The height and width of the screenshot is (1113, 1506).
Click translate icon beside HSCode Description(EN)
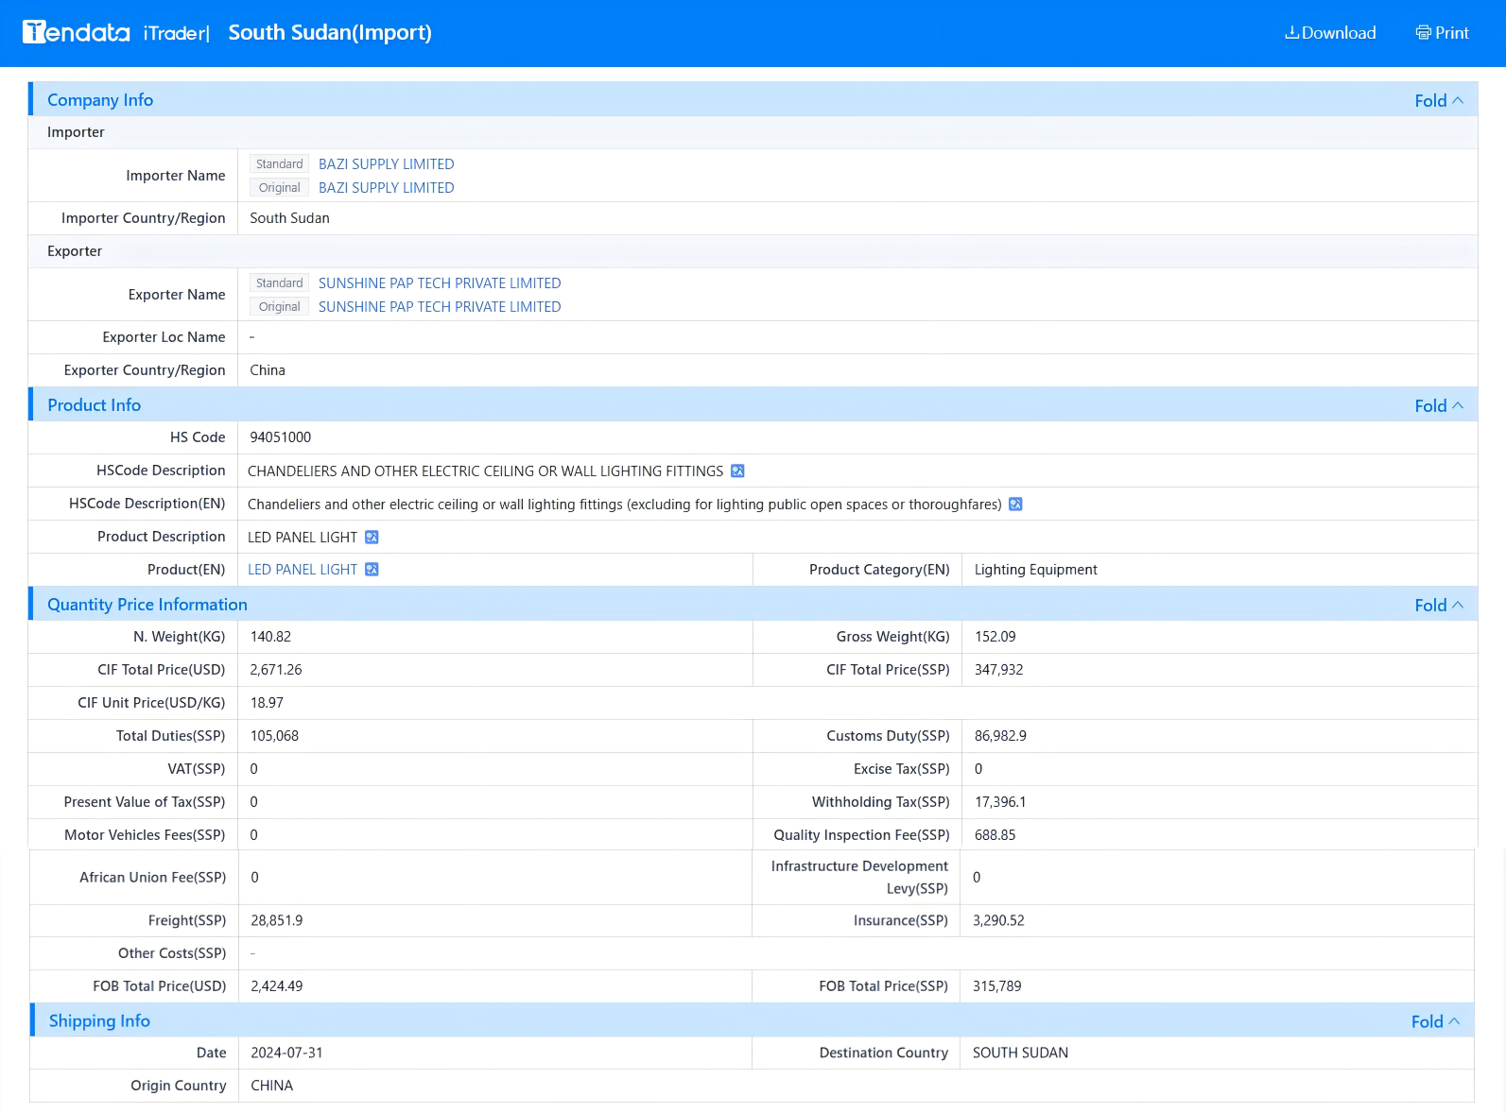(1015, 504)
